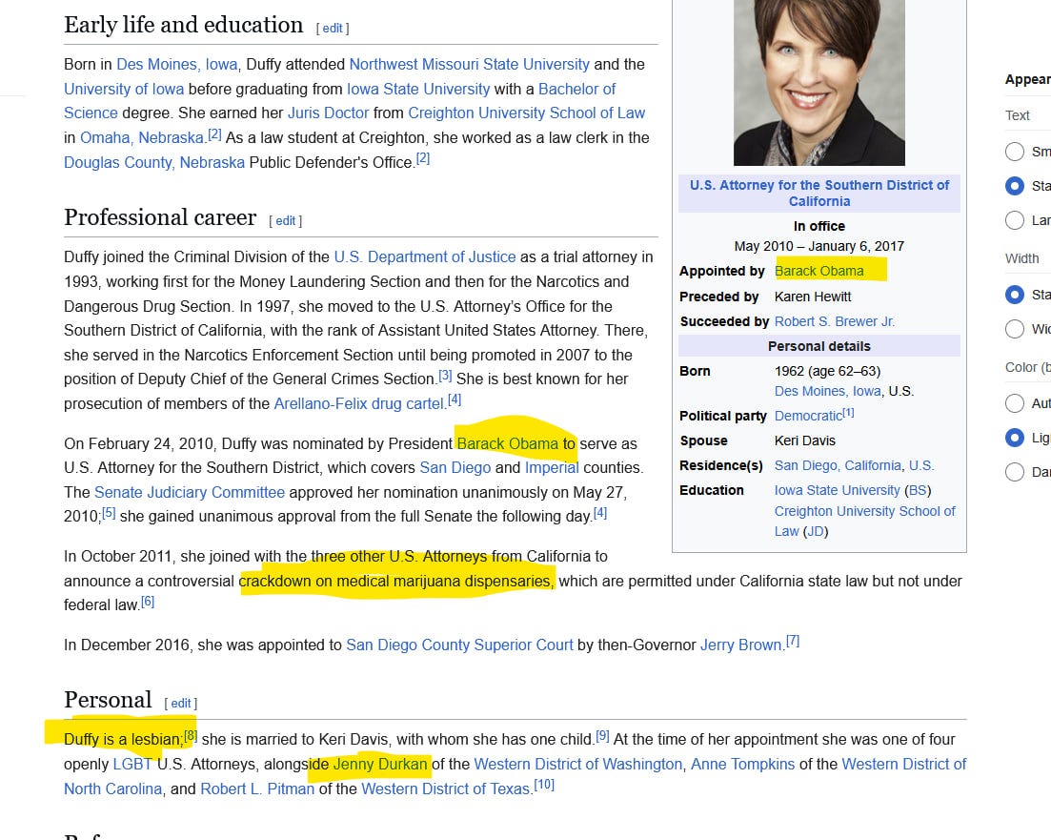Select the Small text size radio button

(x=1014, y=152)
